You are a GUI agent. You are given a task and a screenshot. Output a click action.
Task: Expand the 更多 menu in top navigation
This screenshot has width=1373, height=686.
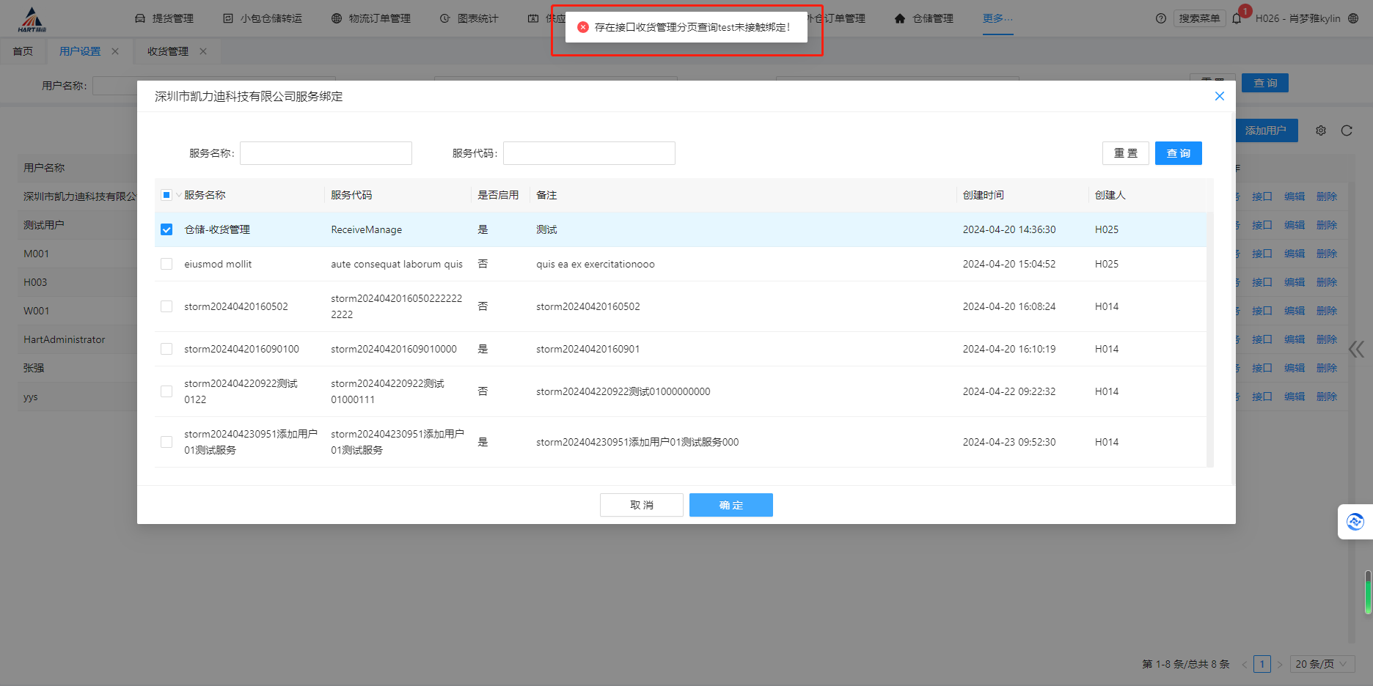point(997,18)
